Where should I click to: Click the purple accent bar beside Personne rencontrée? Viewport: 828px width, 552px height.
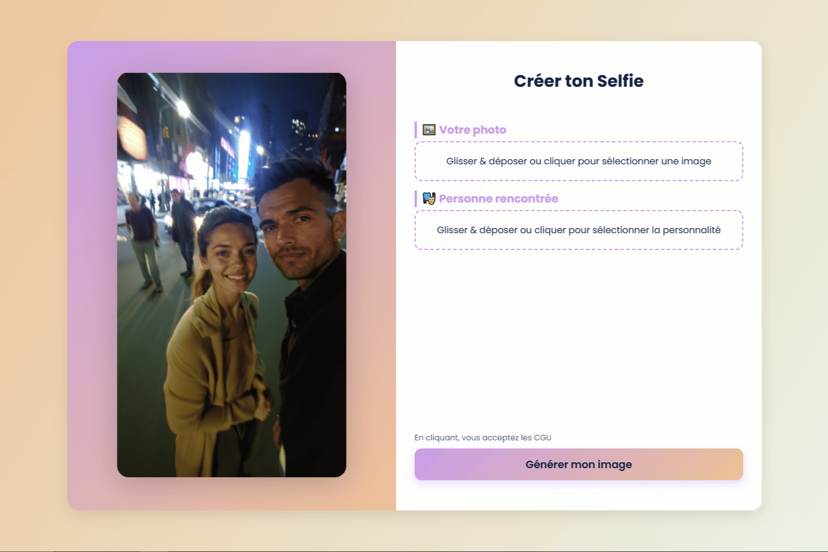tap(415, 198)
